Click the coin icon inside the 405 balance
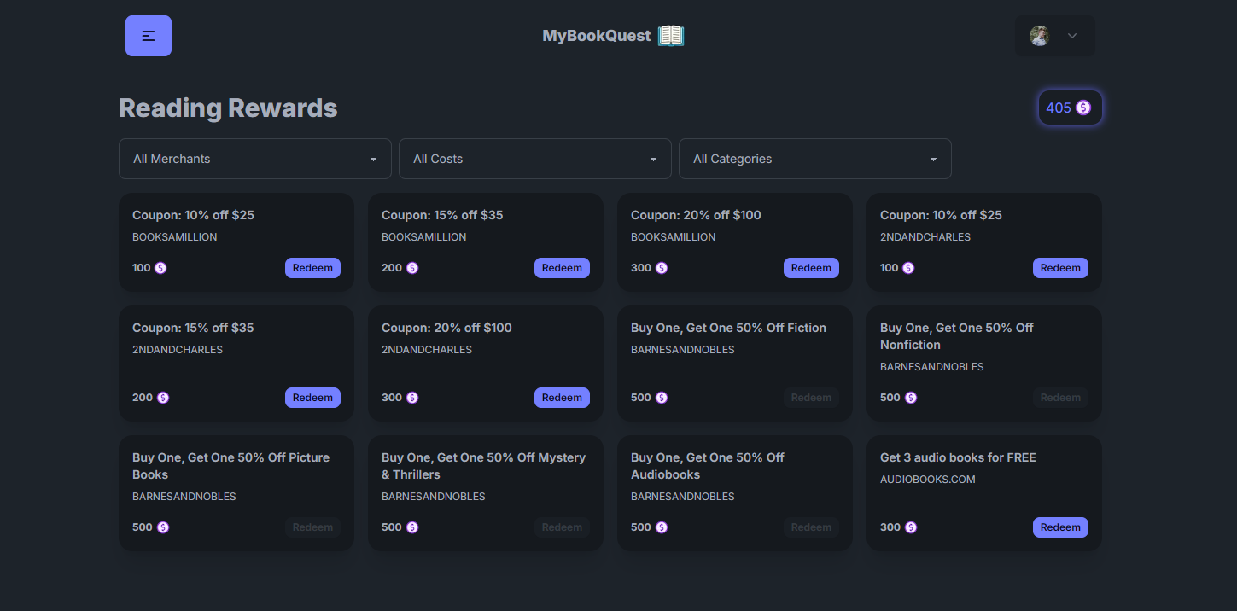Screen dimensions: 1237x611 (1083, 108)
